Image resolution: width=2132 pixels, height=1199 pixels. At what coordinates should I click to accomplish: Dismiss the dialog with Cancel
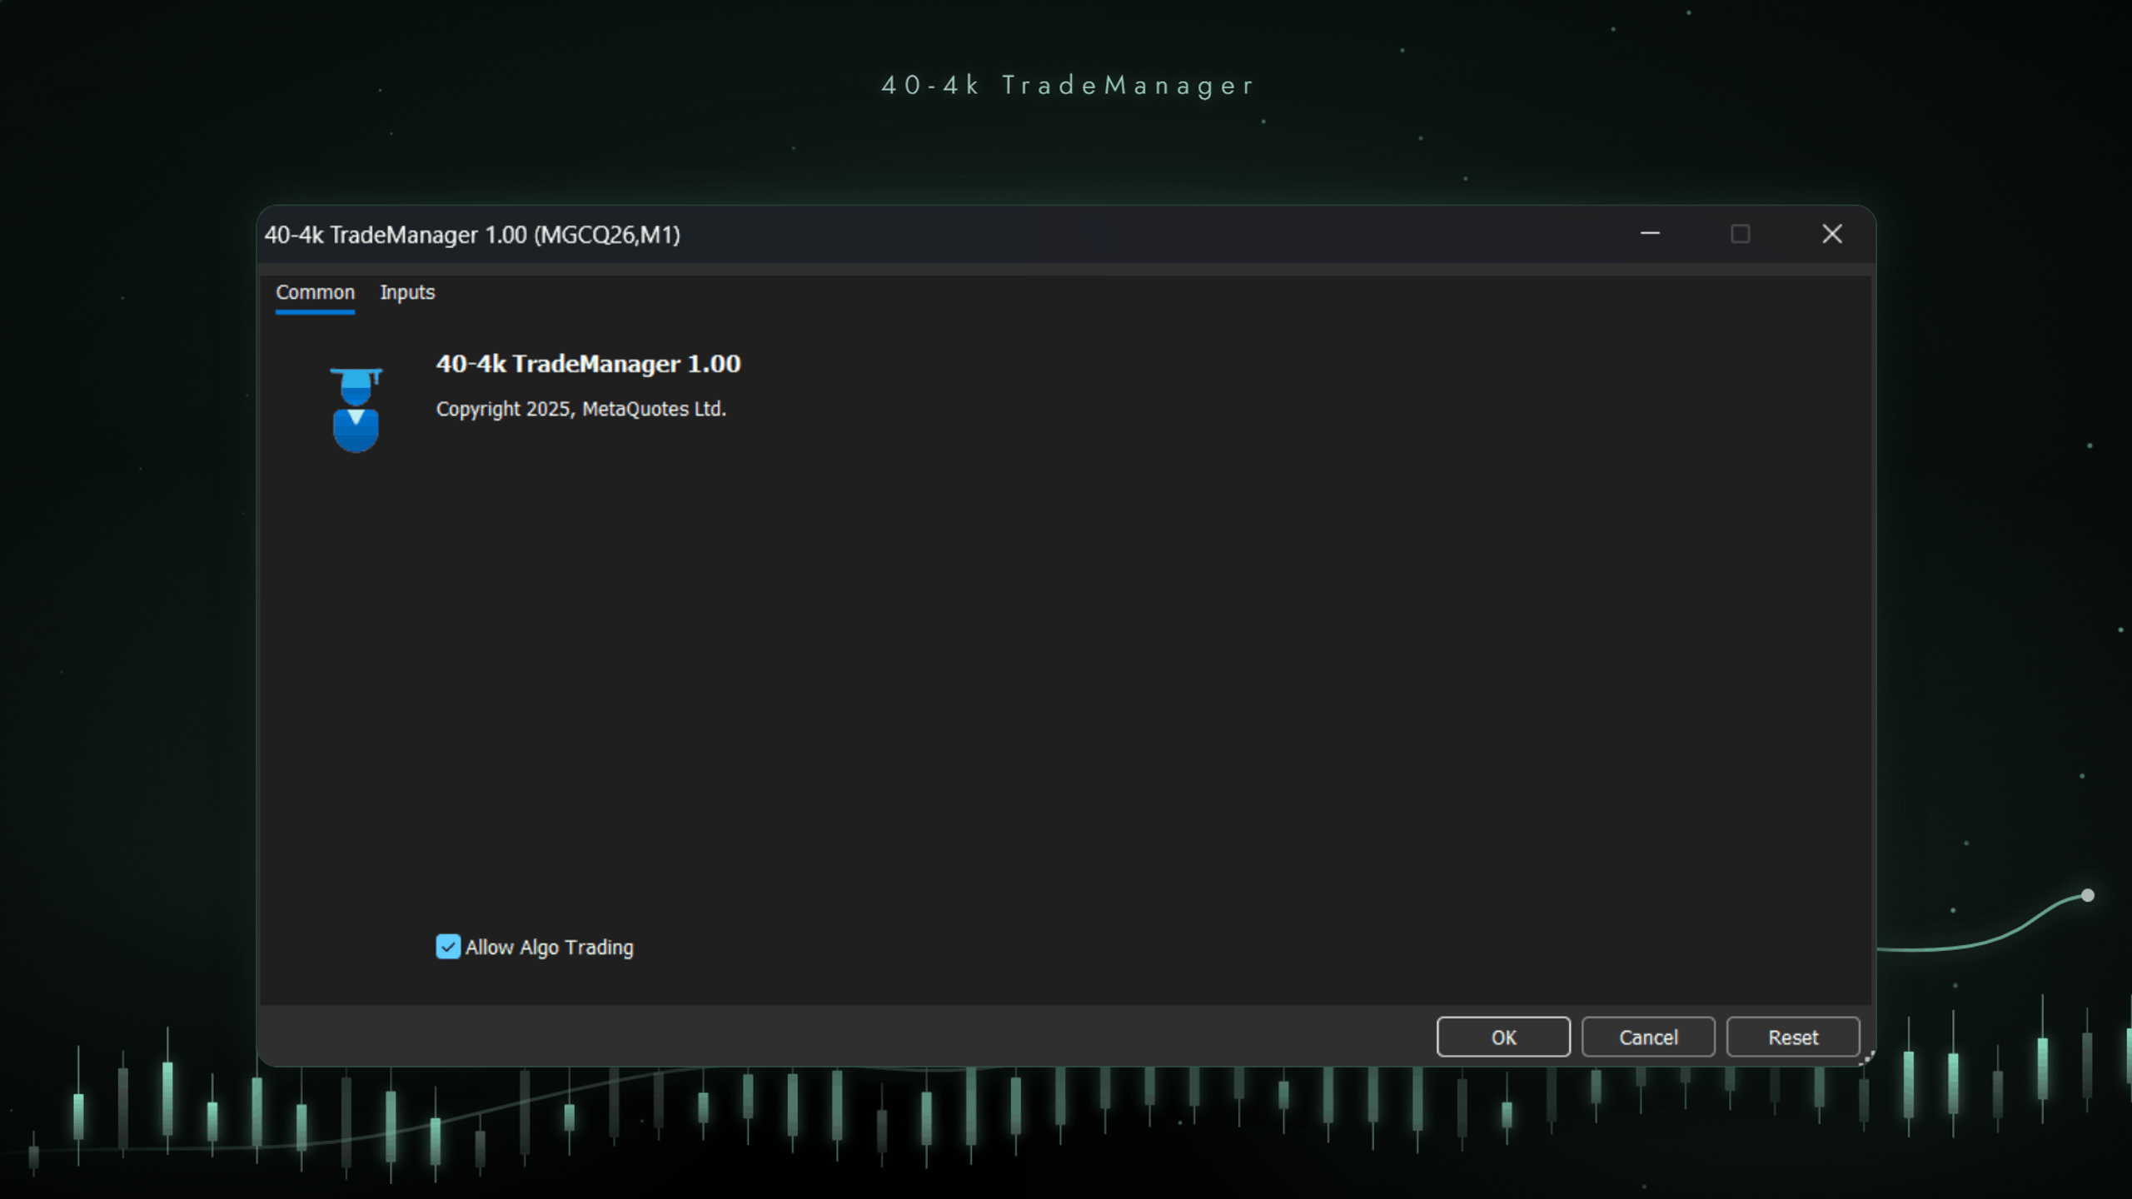pyautogui.click(x=1648, y=1037)
